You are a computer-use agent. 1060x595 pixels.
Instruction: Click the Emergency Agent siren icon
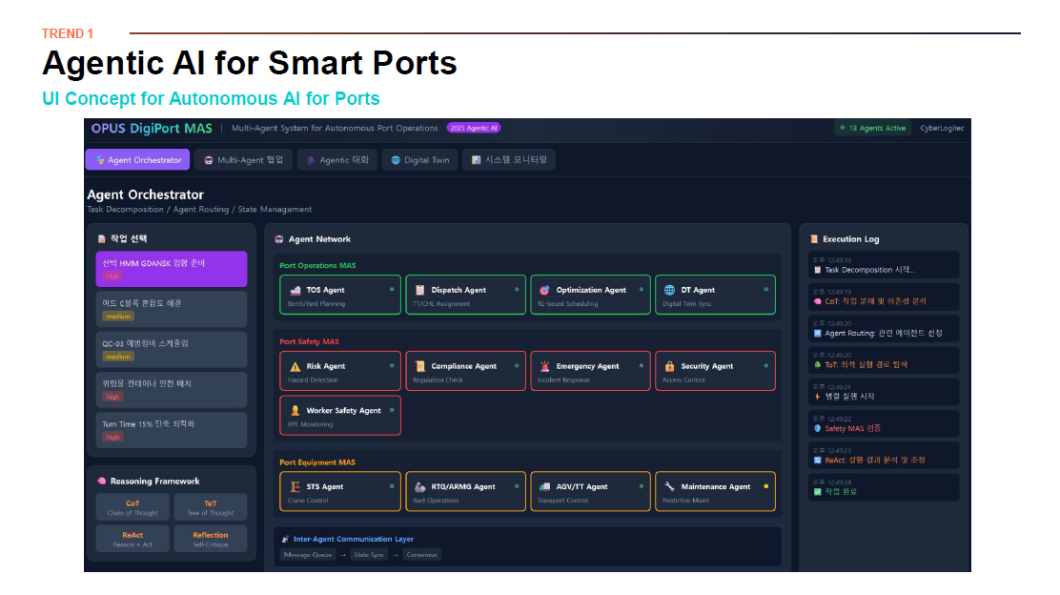click(x=544, y=366)
